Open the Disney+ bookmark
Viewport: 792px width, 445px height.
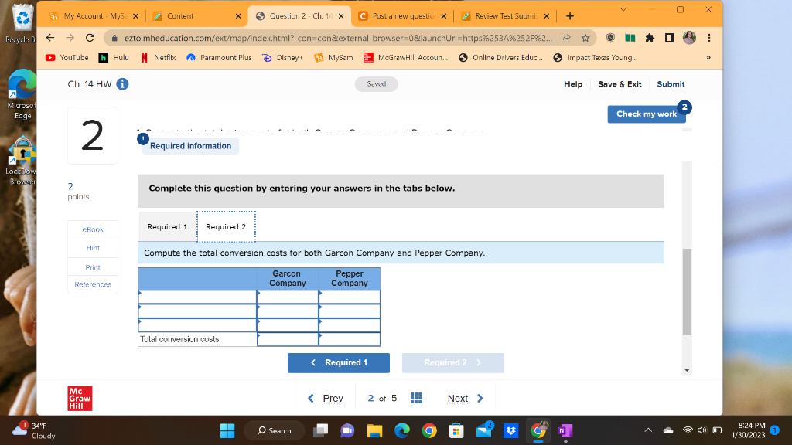click(x=282, y=56)
